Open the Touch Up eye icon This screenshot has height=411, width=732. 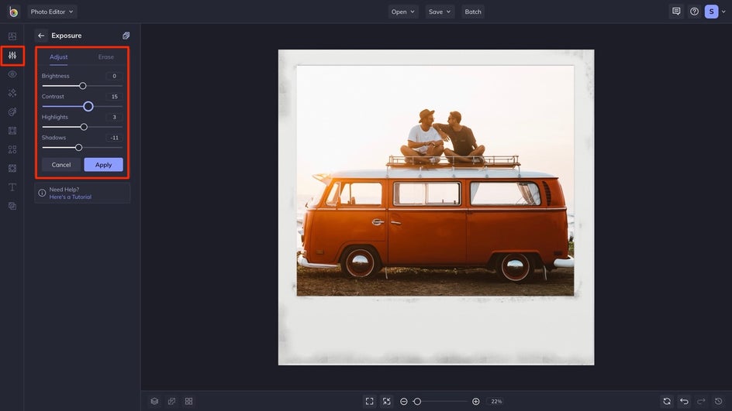(x=12, y=74)
